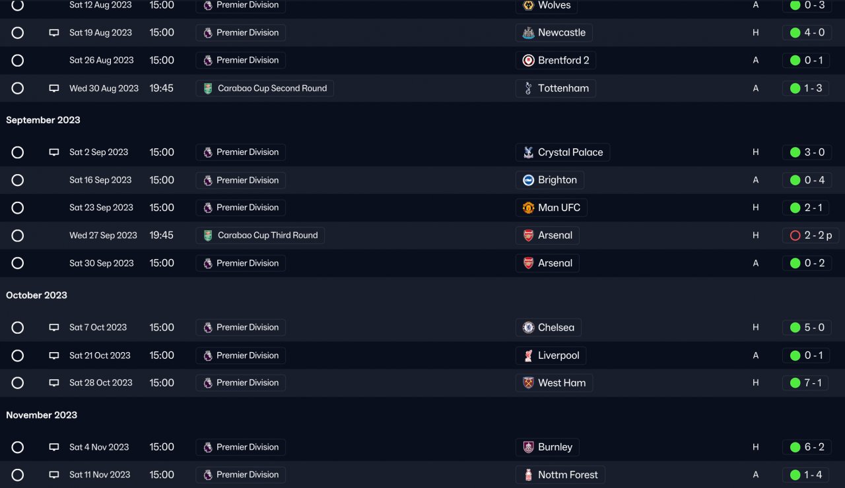
Task: Click the Crystal Palace club crest
Action: (528, 152)
